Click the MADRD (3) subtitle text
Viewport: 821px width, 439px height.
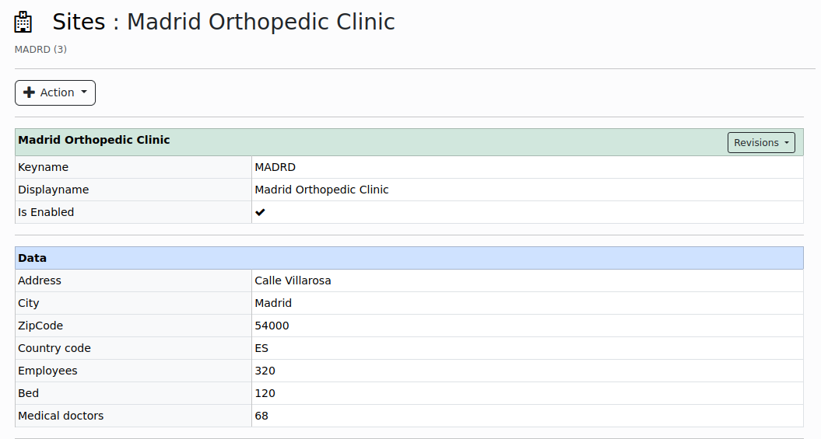(40, 50)
